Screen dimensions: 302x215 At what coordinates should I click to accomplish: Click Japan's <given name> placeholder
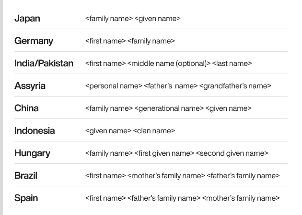click(x=158, y=19)
